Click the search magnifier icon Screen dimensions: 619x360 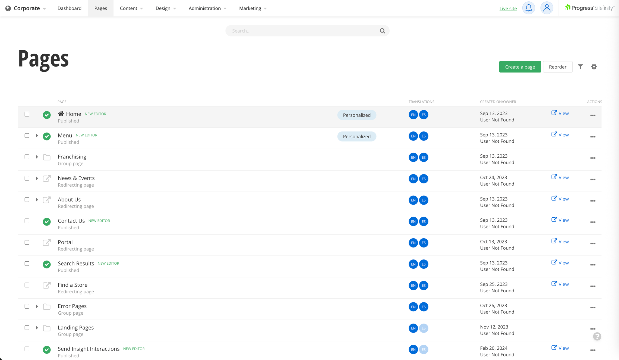(382, 31)
